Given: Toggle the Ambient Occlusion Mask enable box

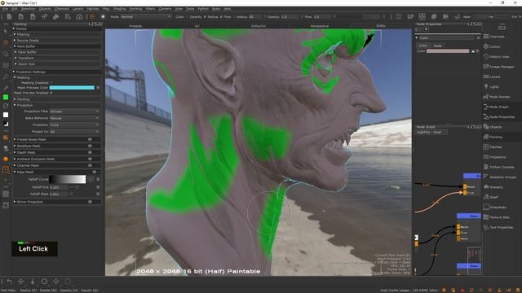Looking at the screenshot, I should [x=90, y=160].
